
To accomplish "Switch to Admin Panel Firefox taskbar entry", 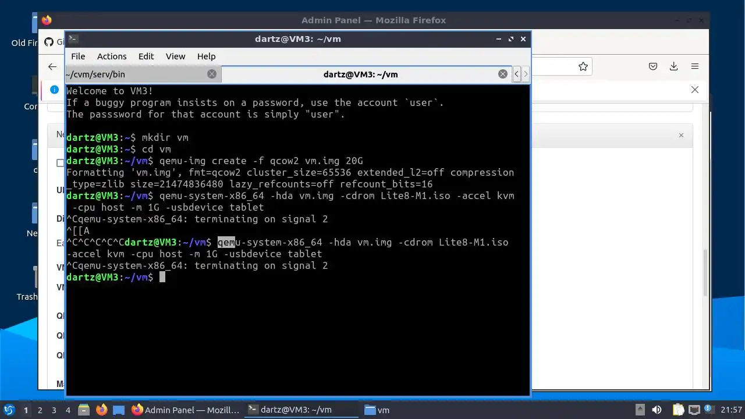I will [x=186, y=410].
